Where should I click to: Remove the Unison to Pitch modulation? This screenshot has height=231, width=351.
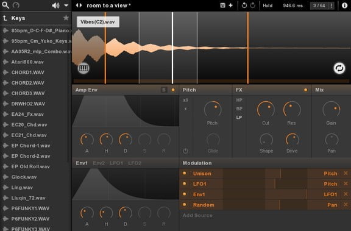pos(346,173)
